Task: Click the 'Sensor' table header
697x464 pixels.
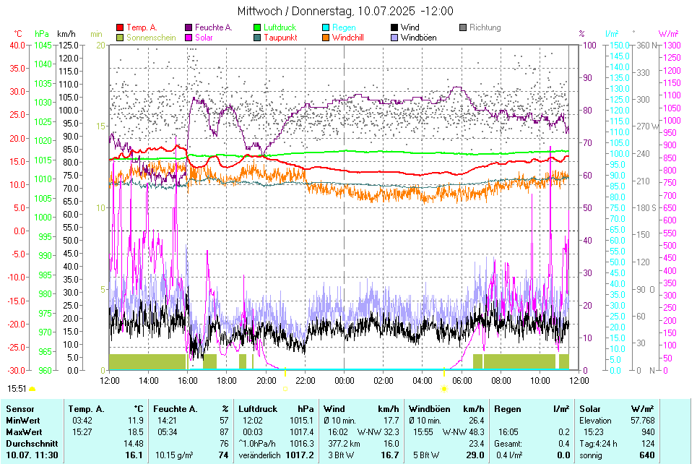Action: (20, 409)
